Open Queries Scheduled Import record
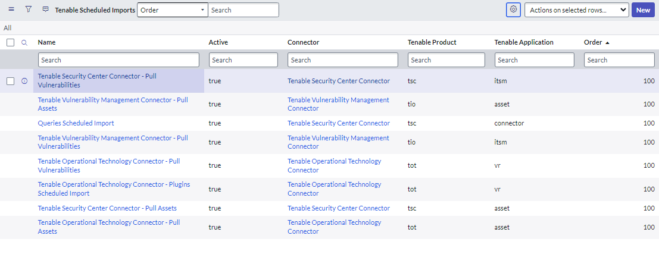Image resolution: width=659 pixels, height=267 pixels. point(76,123)
